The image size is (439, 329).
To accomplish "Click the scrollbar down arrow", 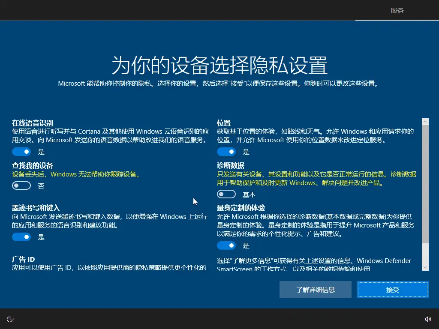I will 425,267.
